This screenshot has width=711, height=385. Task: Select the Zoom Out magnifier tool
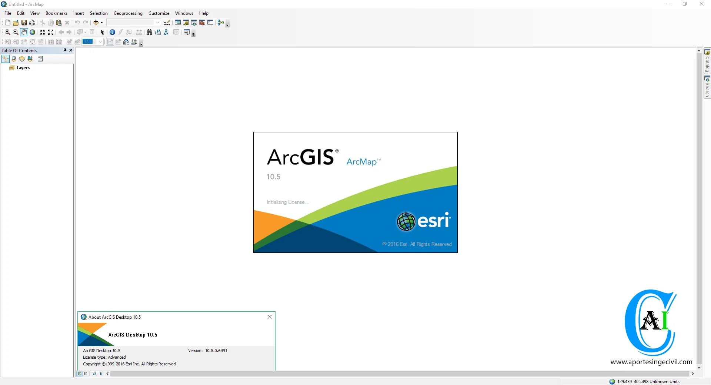pyautogui.click(x=16, y=32)
